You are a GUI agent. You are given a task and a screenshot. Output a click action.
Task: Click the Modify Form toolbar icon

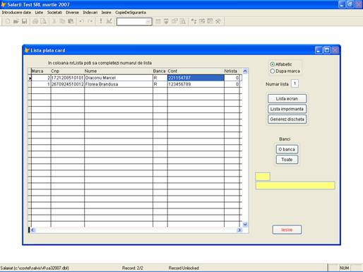[109, 21]
